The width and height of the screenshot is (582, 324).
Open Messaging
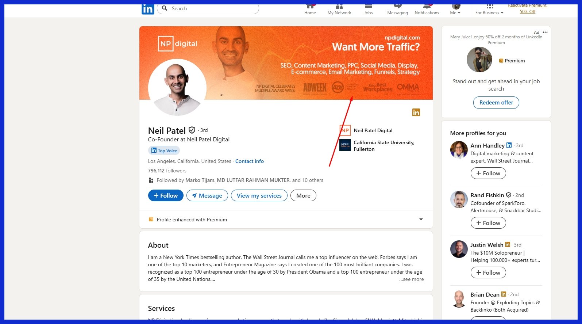398,10
